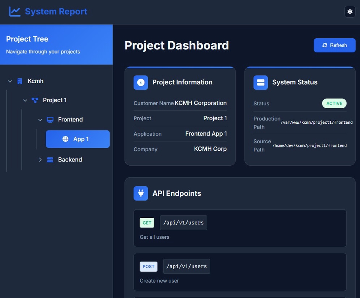Click the branch icon next to Project 1
The image size is (360, 298).
pos(34,100)
